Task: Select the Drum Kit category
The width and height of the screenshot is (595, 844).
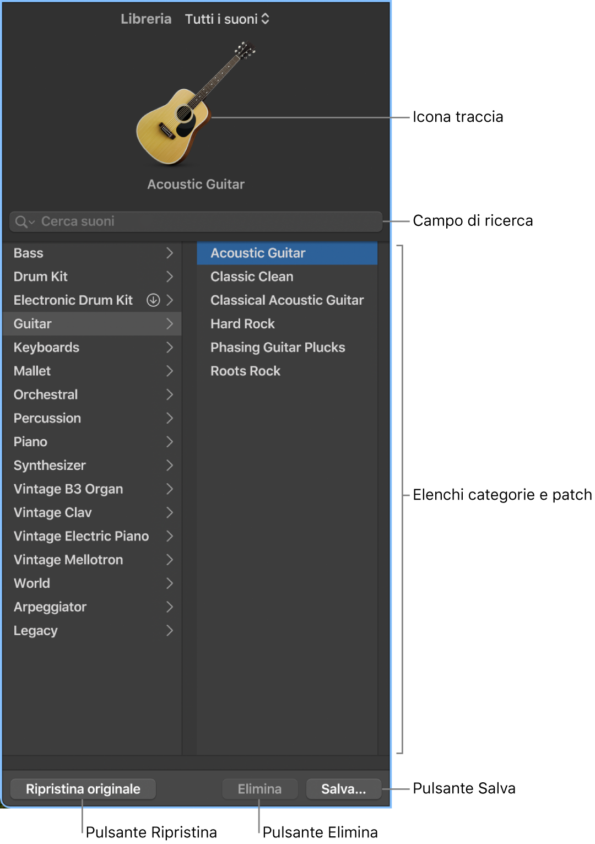Action: tap(41, 277)
